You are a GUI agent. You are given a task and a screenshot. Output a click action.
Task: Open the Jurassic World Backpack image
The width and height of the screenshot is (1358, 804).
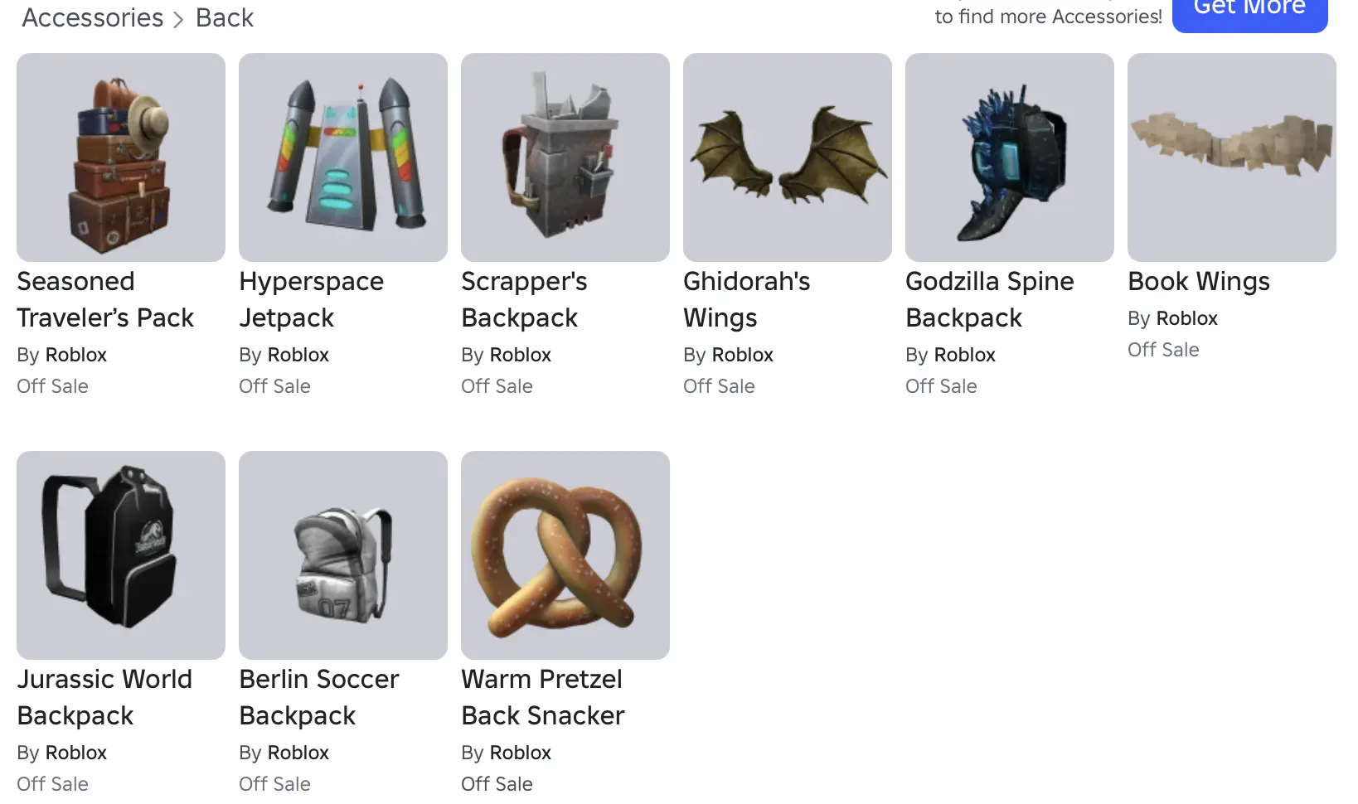click(121, 555)
